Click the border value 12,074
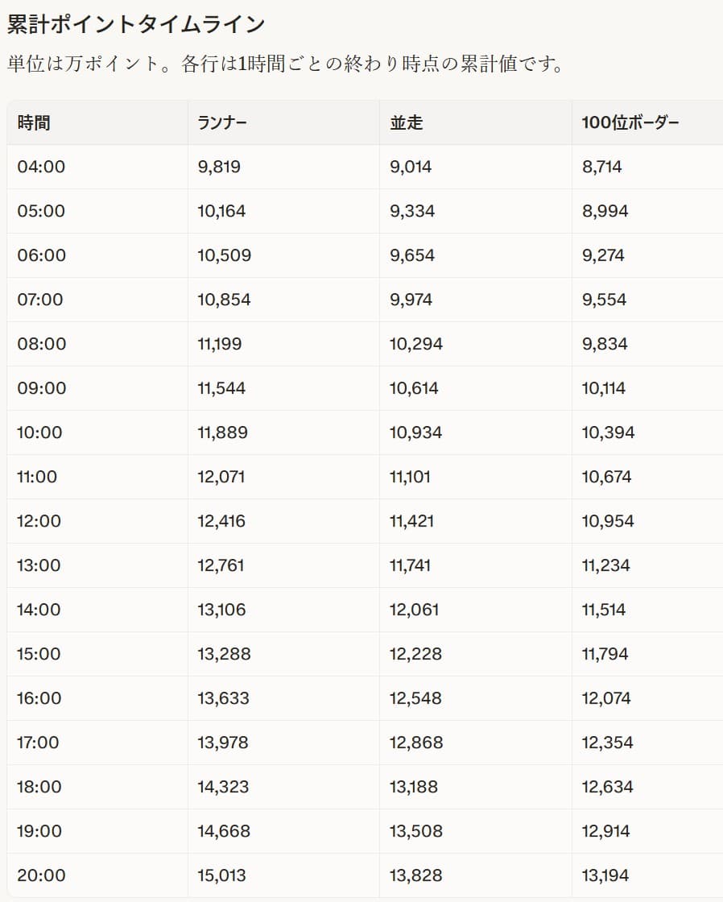Screen dimensions: 723x902 point(606,699)
